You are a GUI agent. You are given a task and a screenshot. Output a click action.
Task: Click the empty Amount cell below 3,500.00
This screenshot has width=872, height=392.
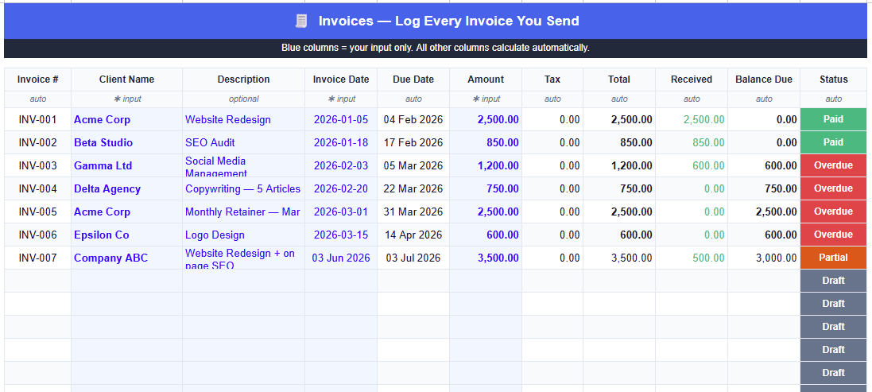(x=486, y=281)
